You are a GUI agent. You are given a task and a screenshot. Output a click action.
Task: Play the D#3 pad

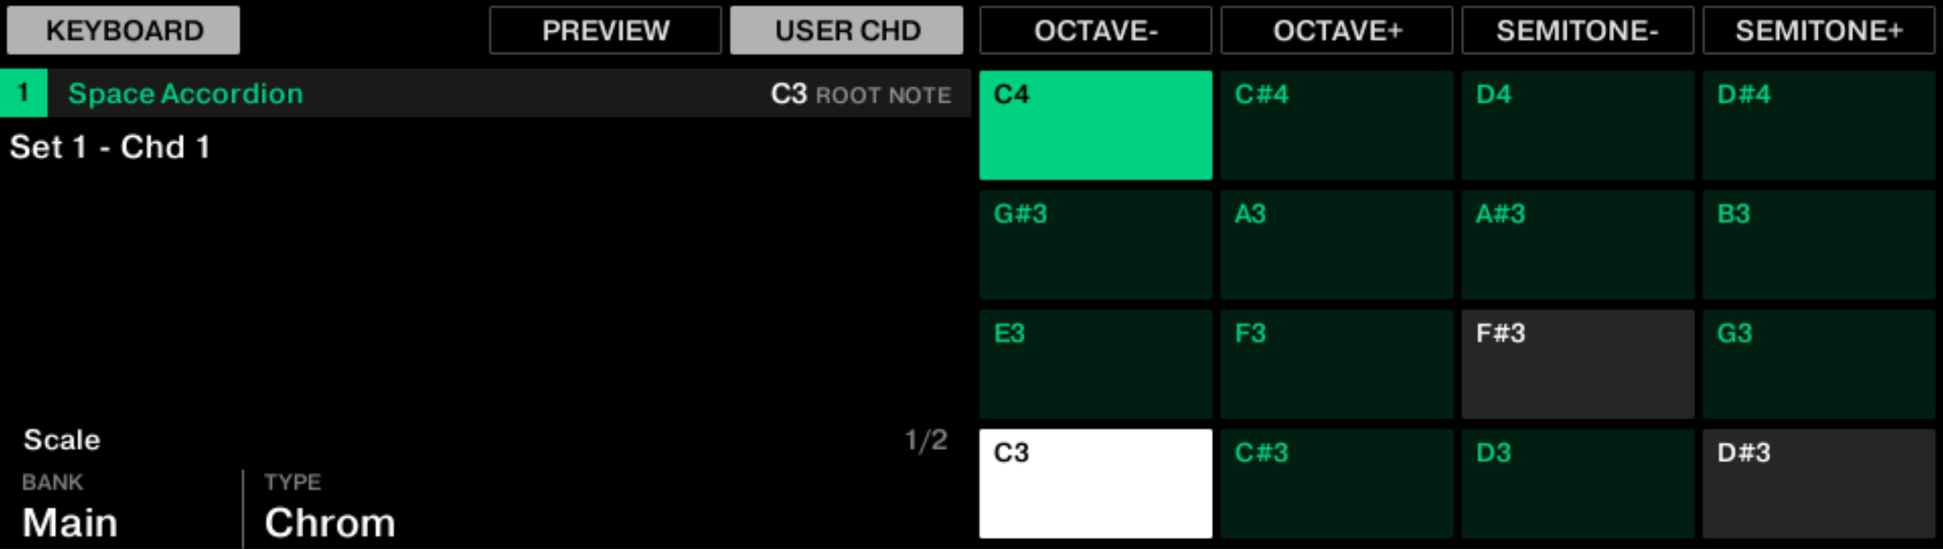click(1818, 483)
